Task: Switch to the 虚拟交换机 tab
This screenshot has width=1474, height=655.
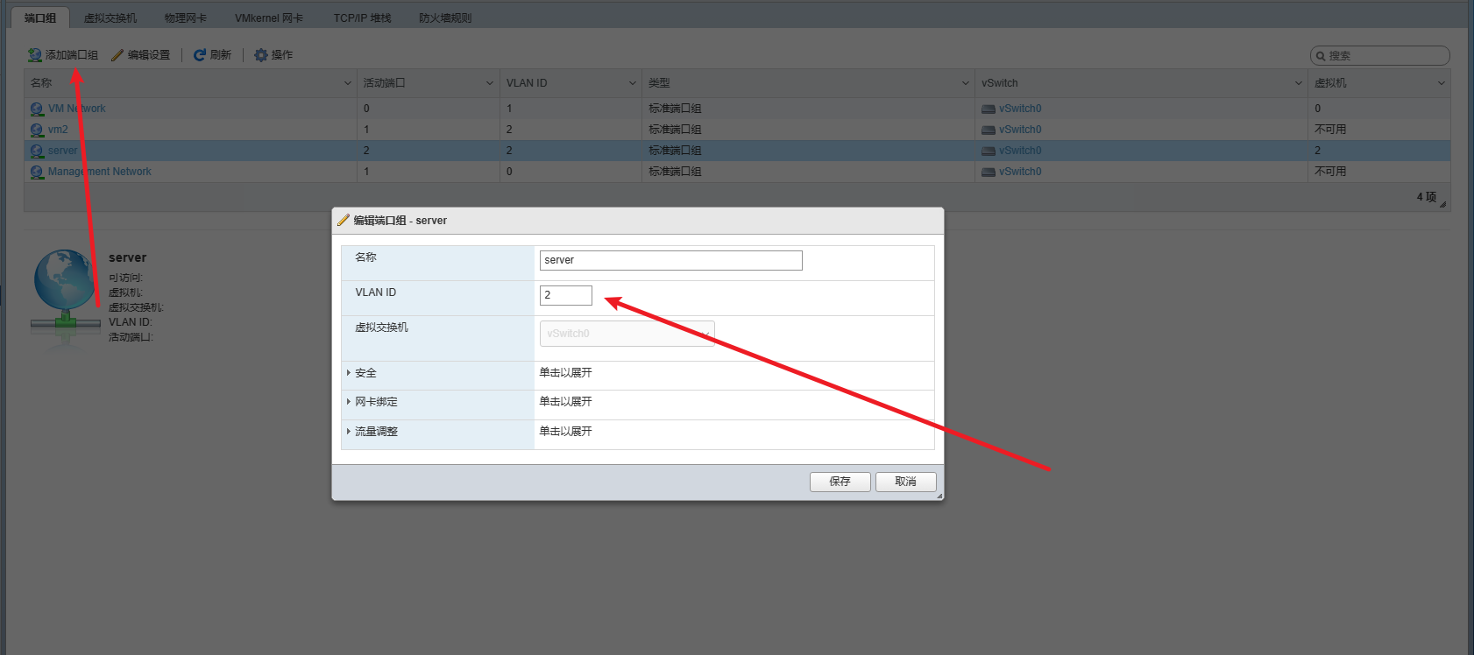Action: (x=110, y=18)
